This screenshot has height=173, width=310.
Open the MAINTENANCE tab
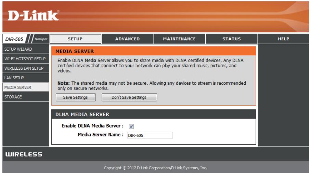179,39
